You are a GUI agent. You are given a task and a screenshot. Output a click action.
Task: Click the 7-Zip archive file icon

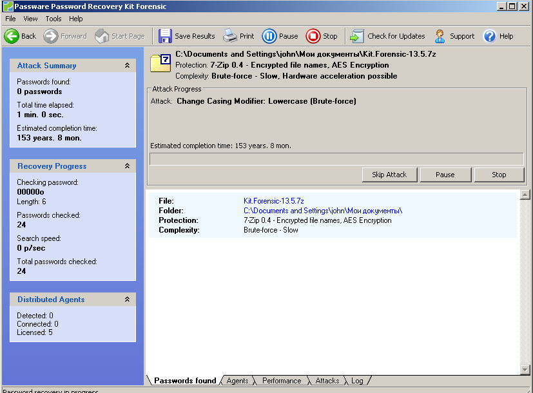(x=160, y=63)
